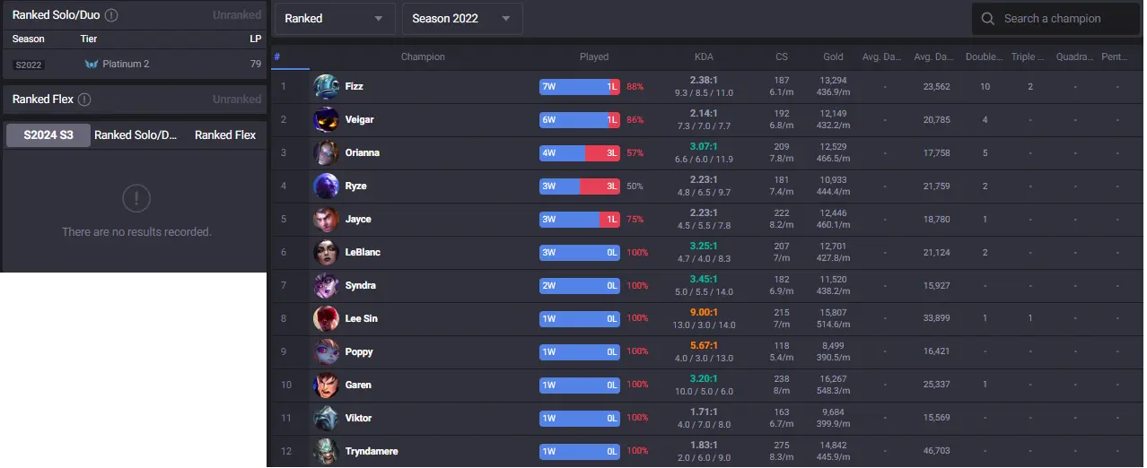Sort table by KDA column
Viewport: 1147px width, 468px height.
pos(704,56)
